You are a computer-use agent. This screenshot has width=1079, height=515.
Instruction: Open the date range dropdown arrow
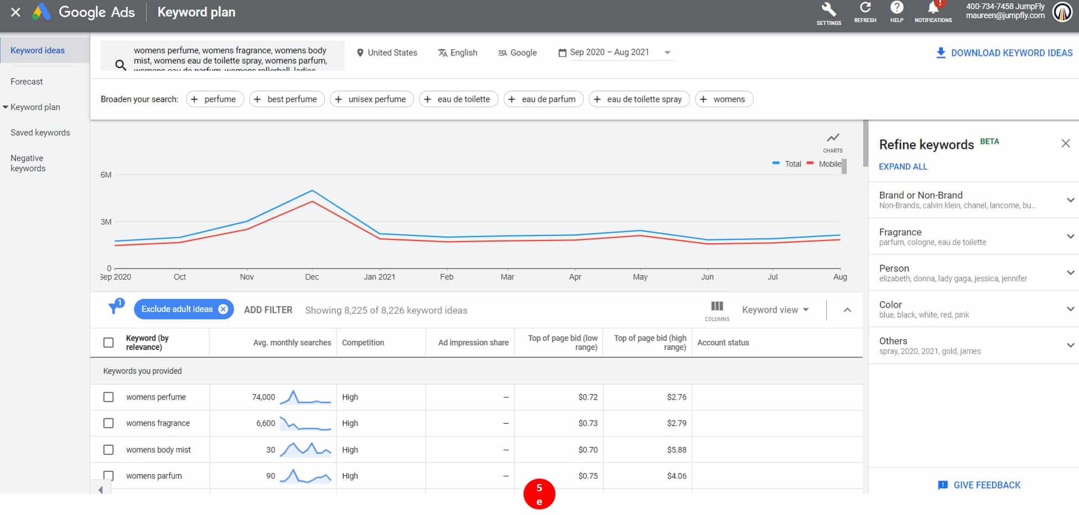point(667,52)
